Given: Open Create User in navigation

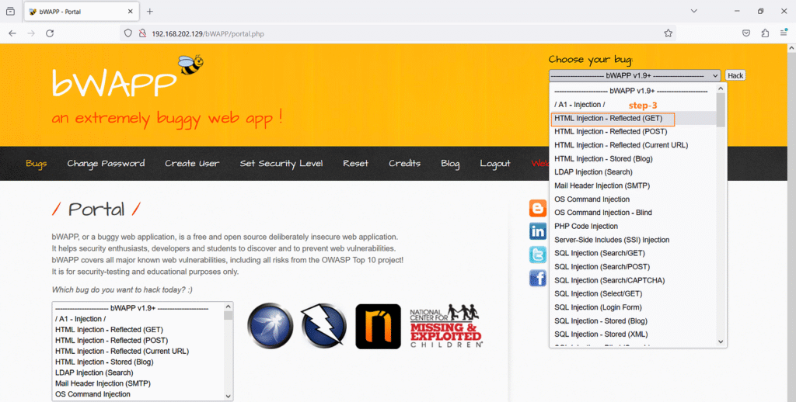Looking at the screenshot, I should click(192, 163).
